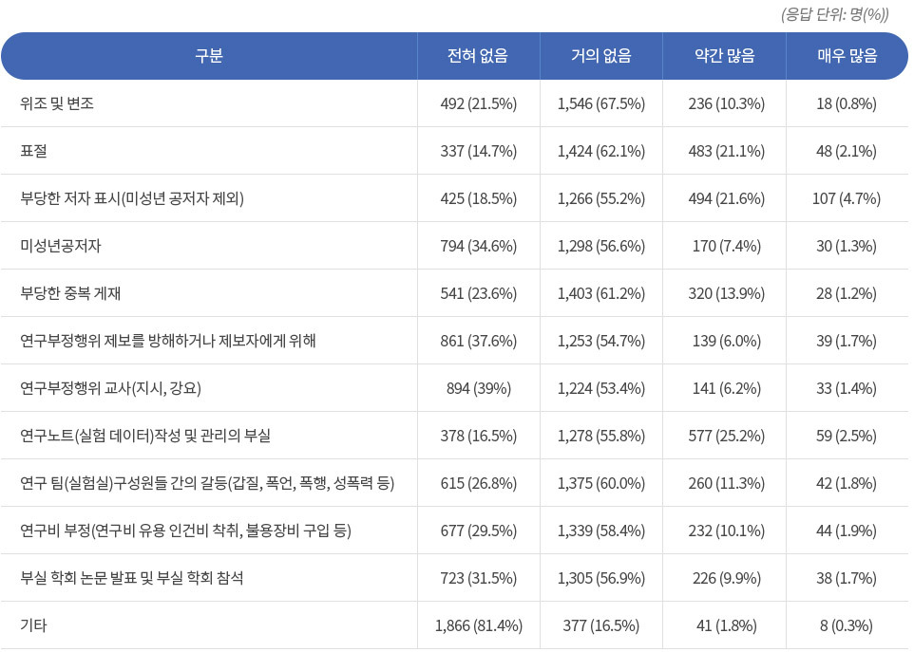Click the '매우 많음' column header
The height and width of the screenshot is (652, 914).
pyautogui.click(x=847, y=56)
